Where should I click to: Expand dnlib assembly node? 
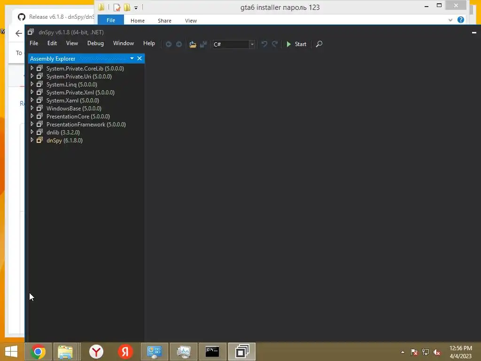pos(32,132)
